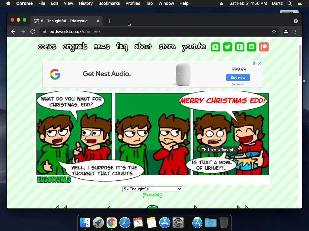Click the Get Nest Audio ad text
The height and width of the screenshot is (231, 309).
coord(107,74)
